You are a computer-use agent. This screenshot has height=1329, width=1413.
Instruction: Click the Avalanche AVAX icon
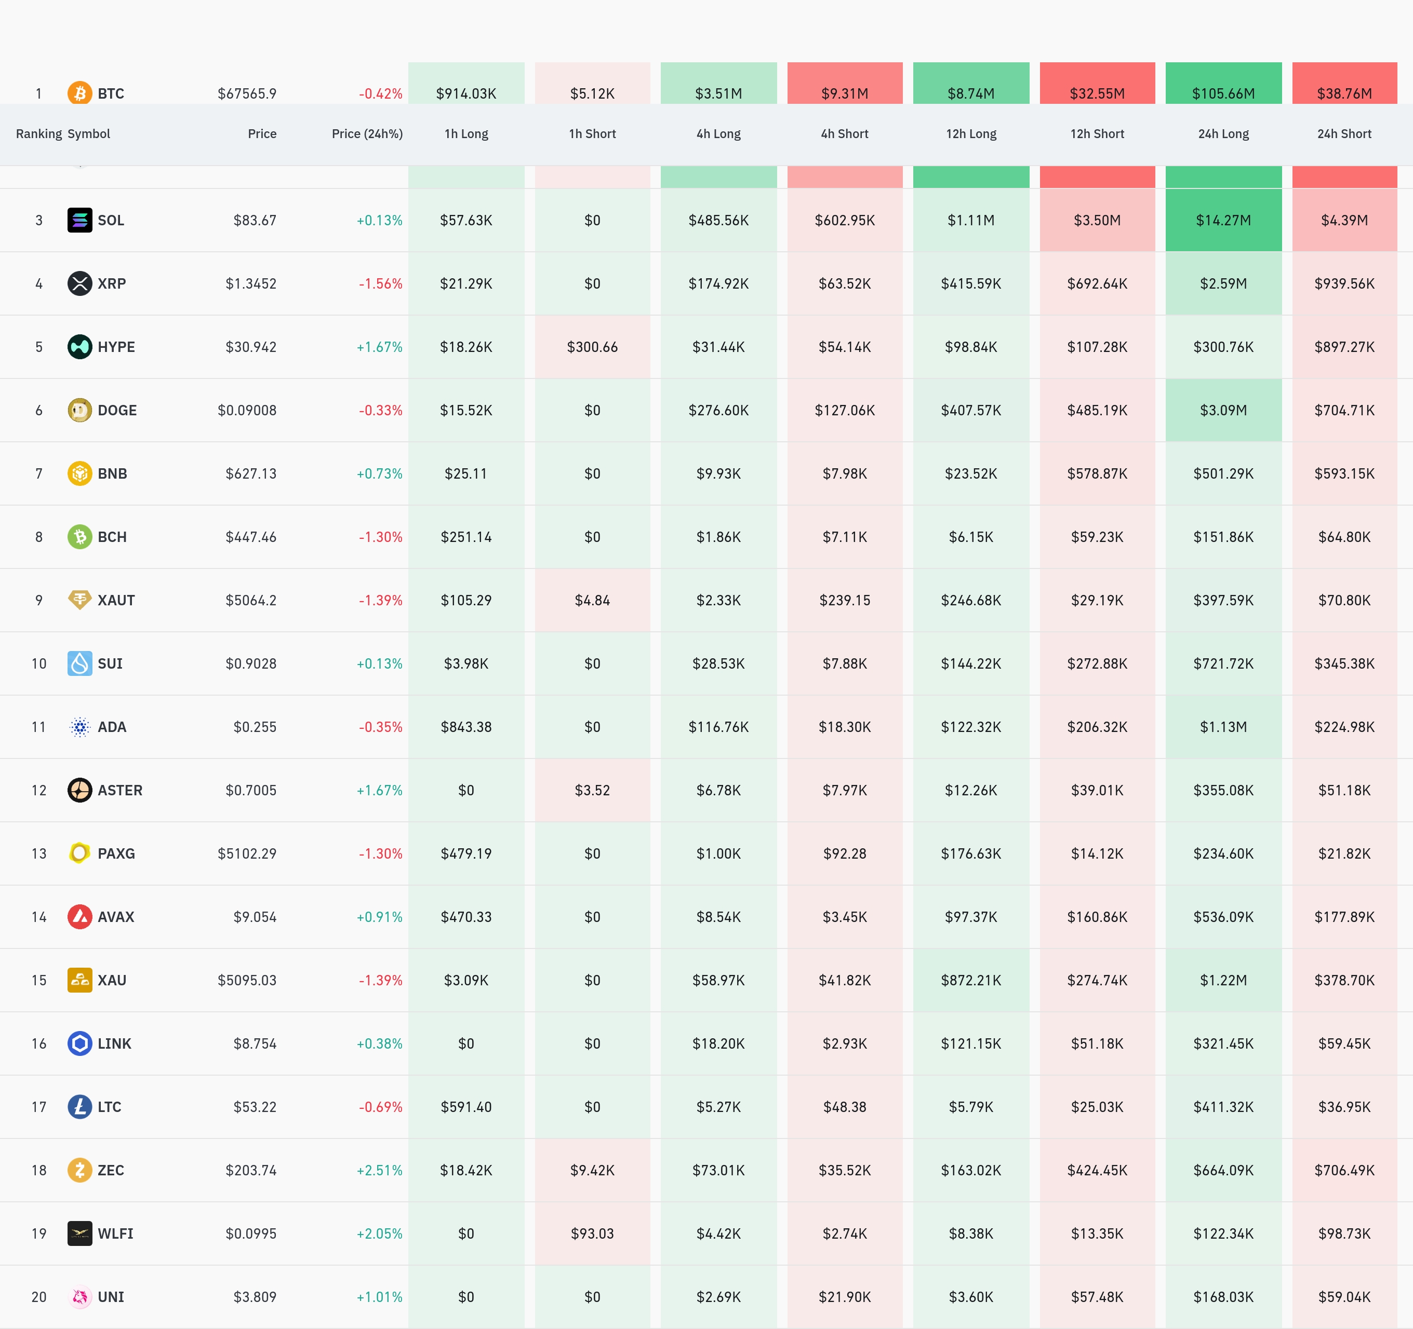click(79, 917)
